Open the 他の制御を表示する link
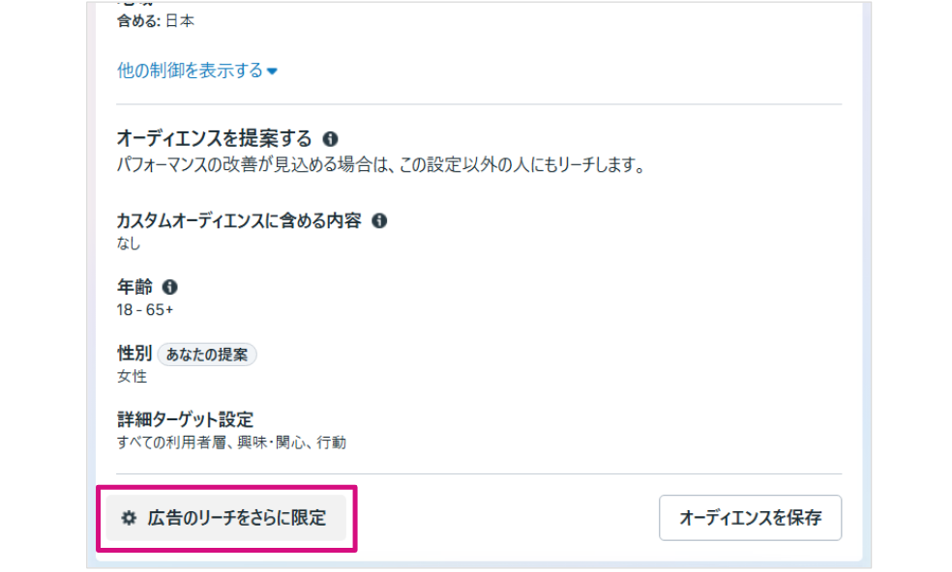952x572 pixels. [x=190, y=71]
